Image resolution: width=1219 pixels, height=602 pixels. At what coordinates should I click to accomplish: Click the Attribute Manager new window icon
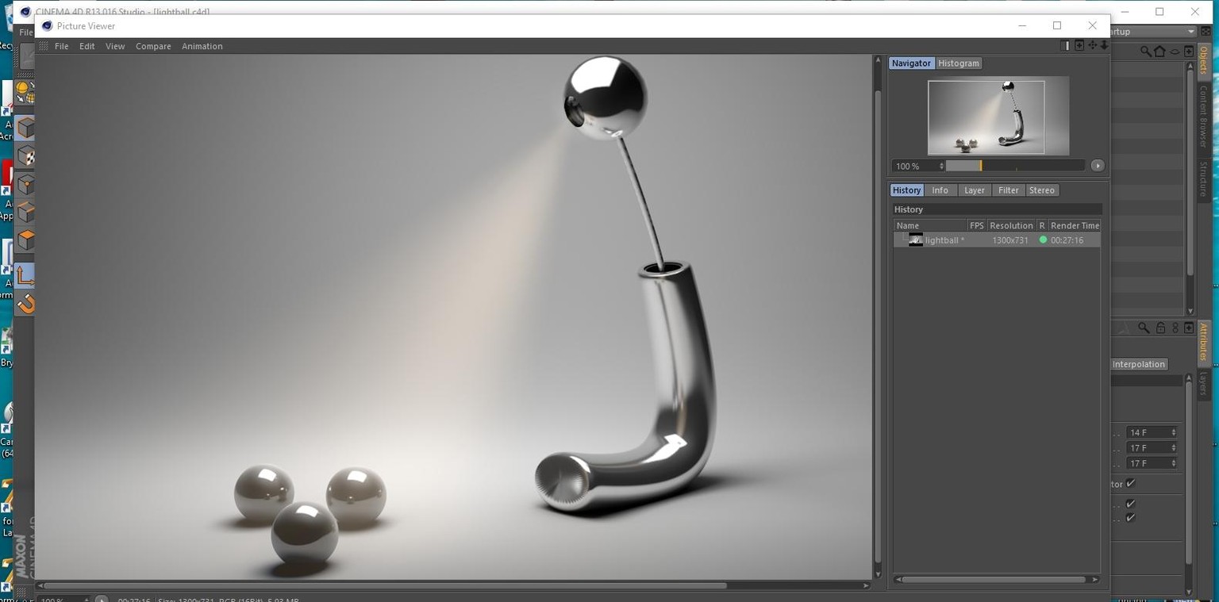pyautogui.click(x=1189, y=328)
